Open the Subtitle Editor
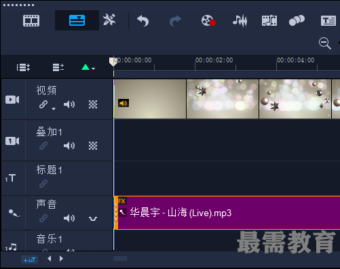 (328, 21)
